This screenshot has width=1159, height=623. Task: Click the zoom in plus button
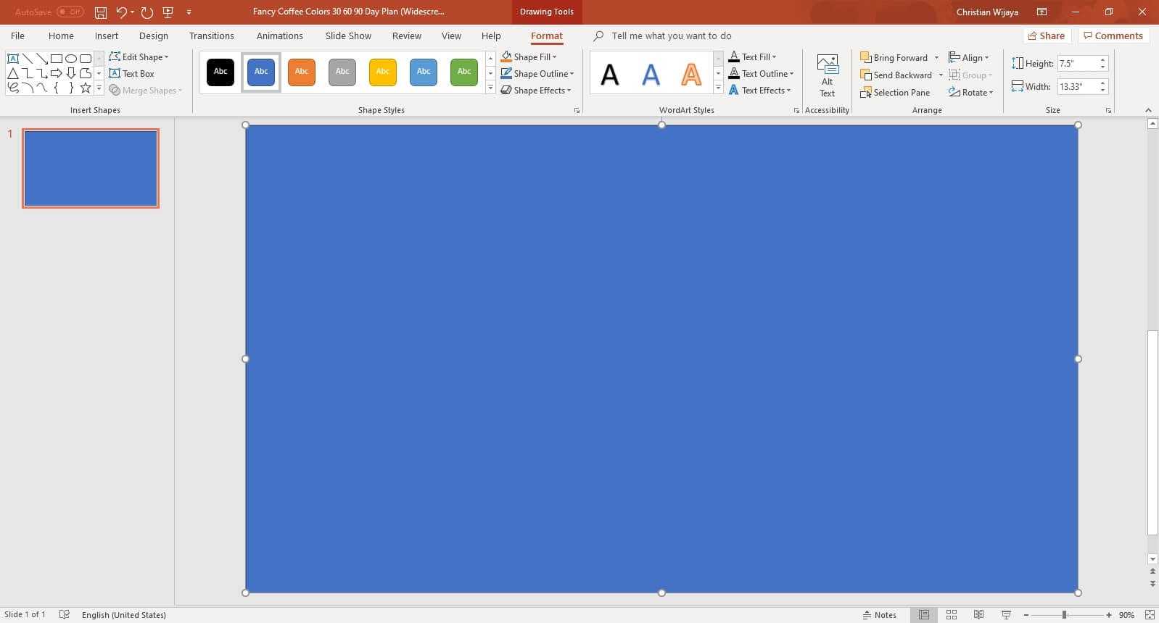[1109, 614]
